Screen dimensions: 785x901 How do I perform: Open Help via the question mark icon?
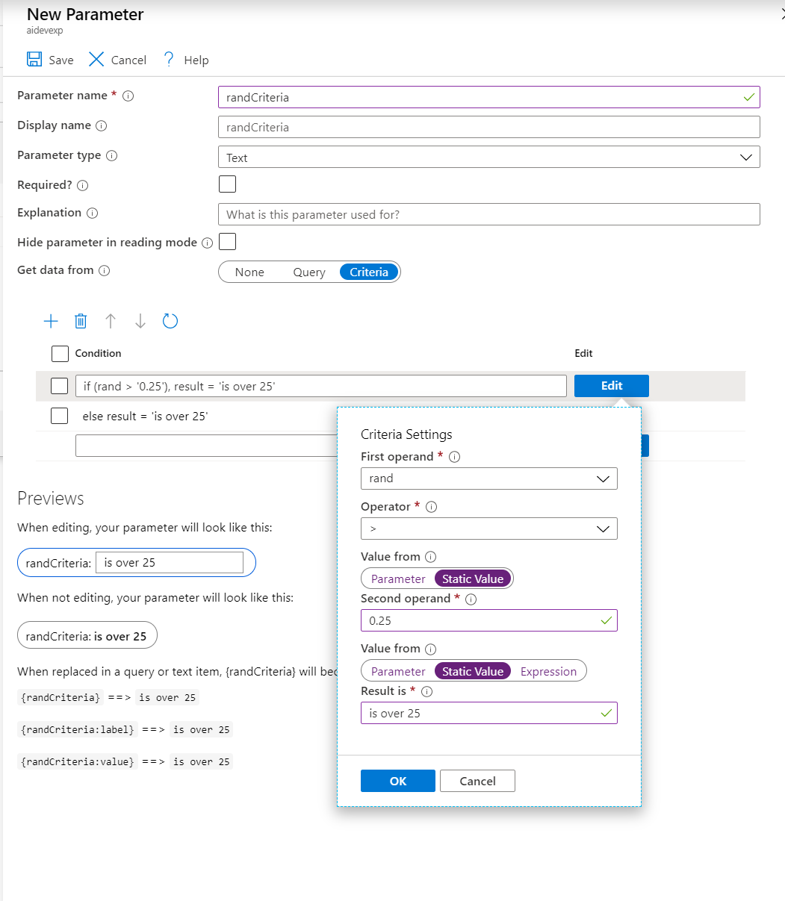pos(169,60)
